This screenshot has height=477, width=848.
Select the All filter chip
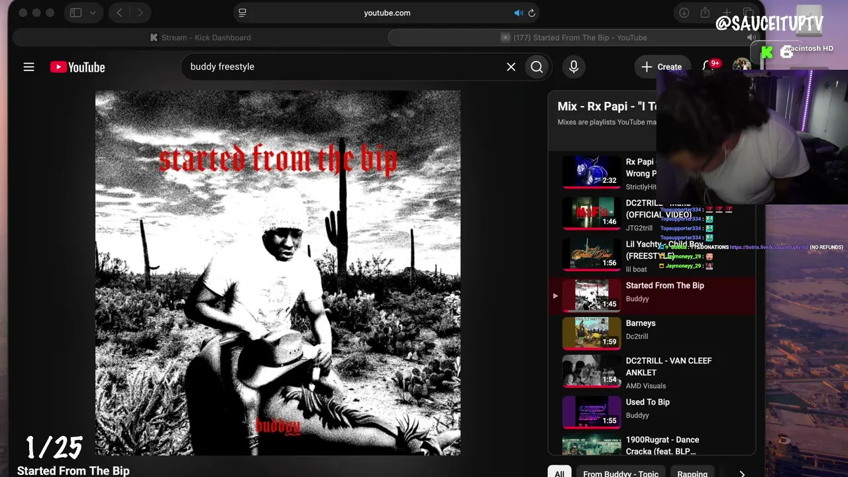559,474
